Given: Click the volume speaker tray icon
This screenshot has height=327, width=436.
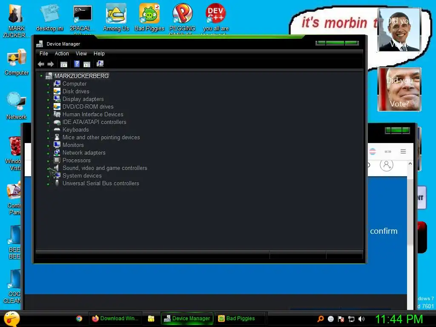Looking at the screenshot, I should click(x=361, y=319).
